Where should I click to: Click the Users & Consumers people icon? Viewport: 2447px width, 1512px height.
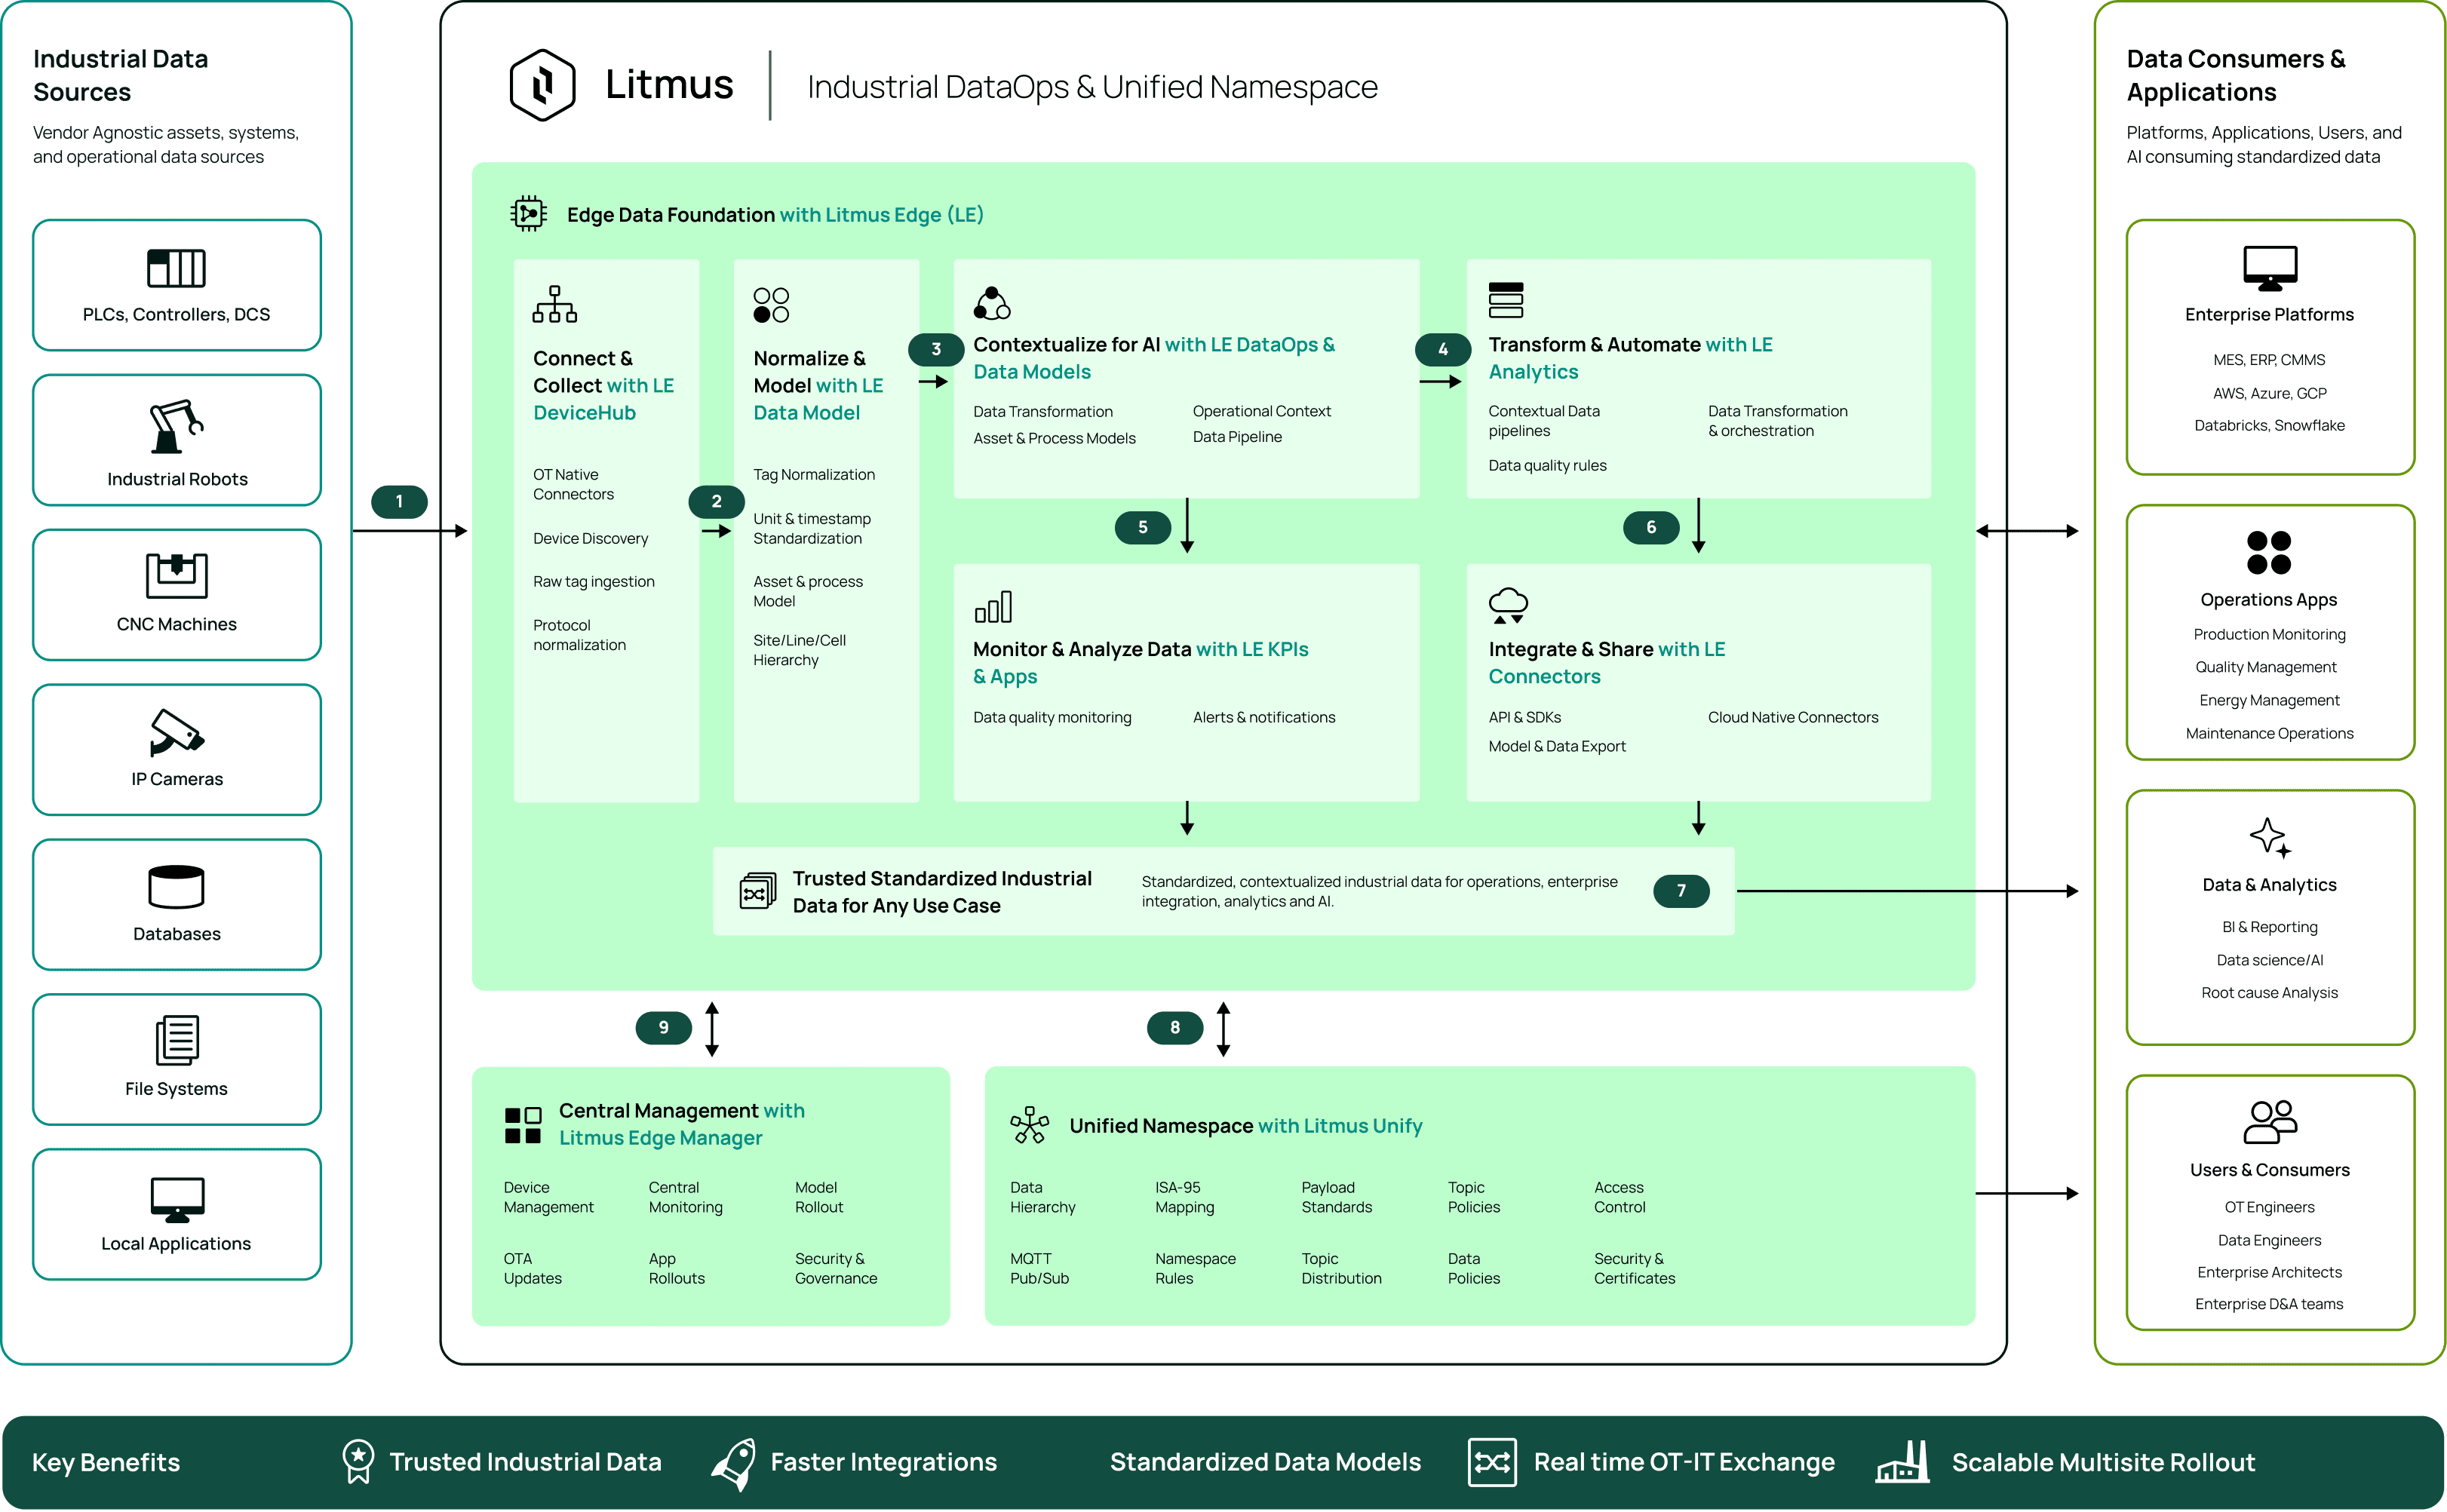[x=2270, y=1122]
